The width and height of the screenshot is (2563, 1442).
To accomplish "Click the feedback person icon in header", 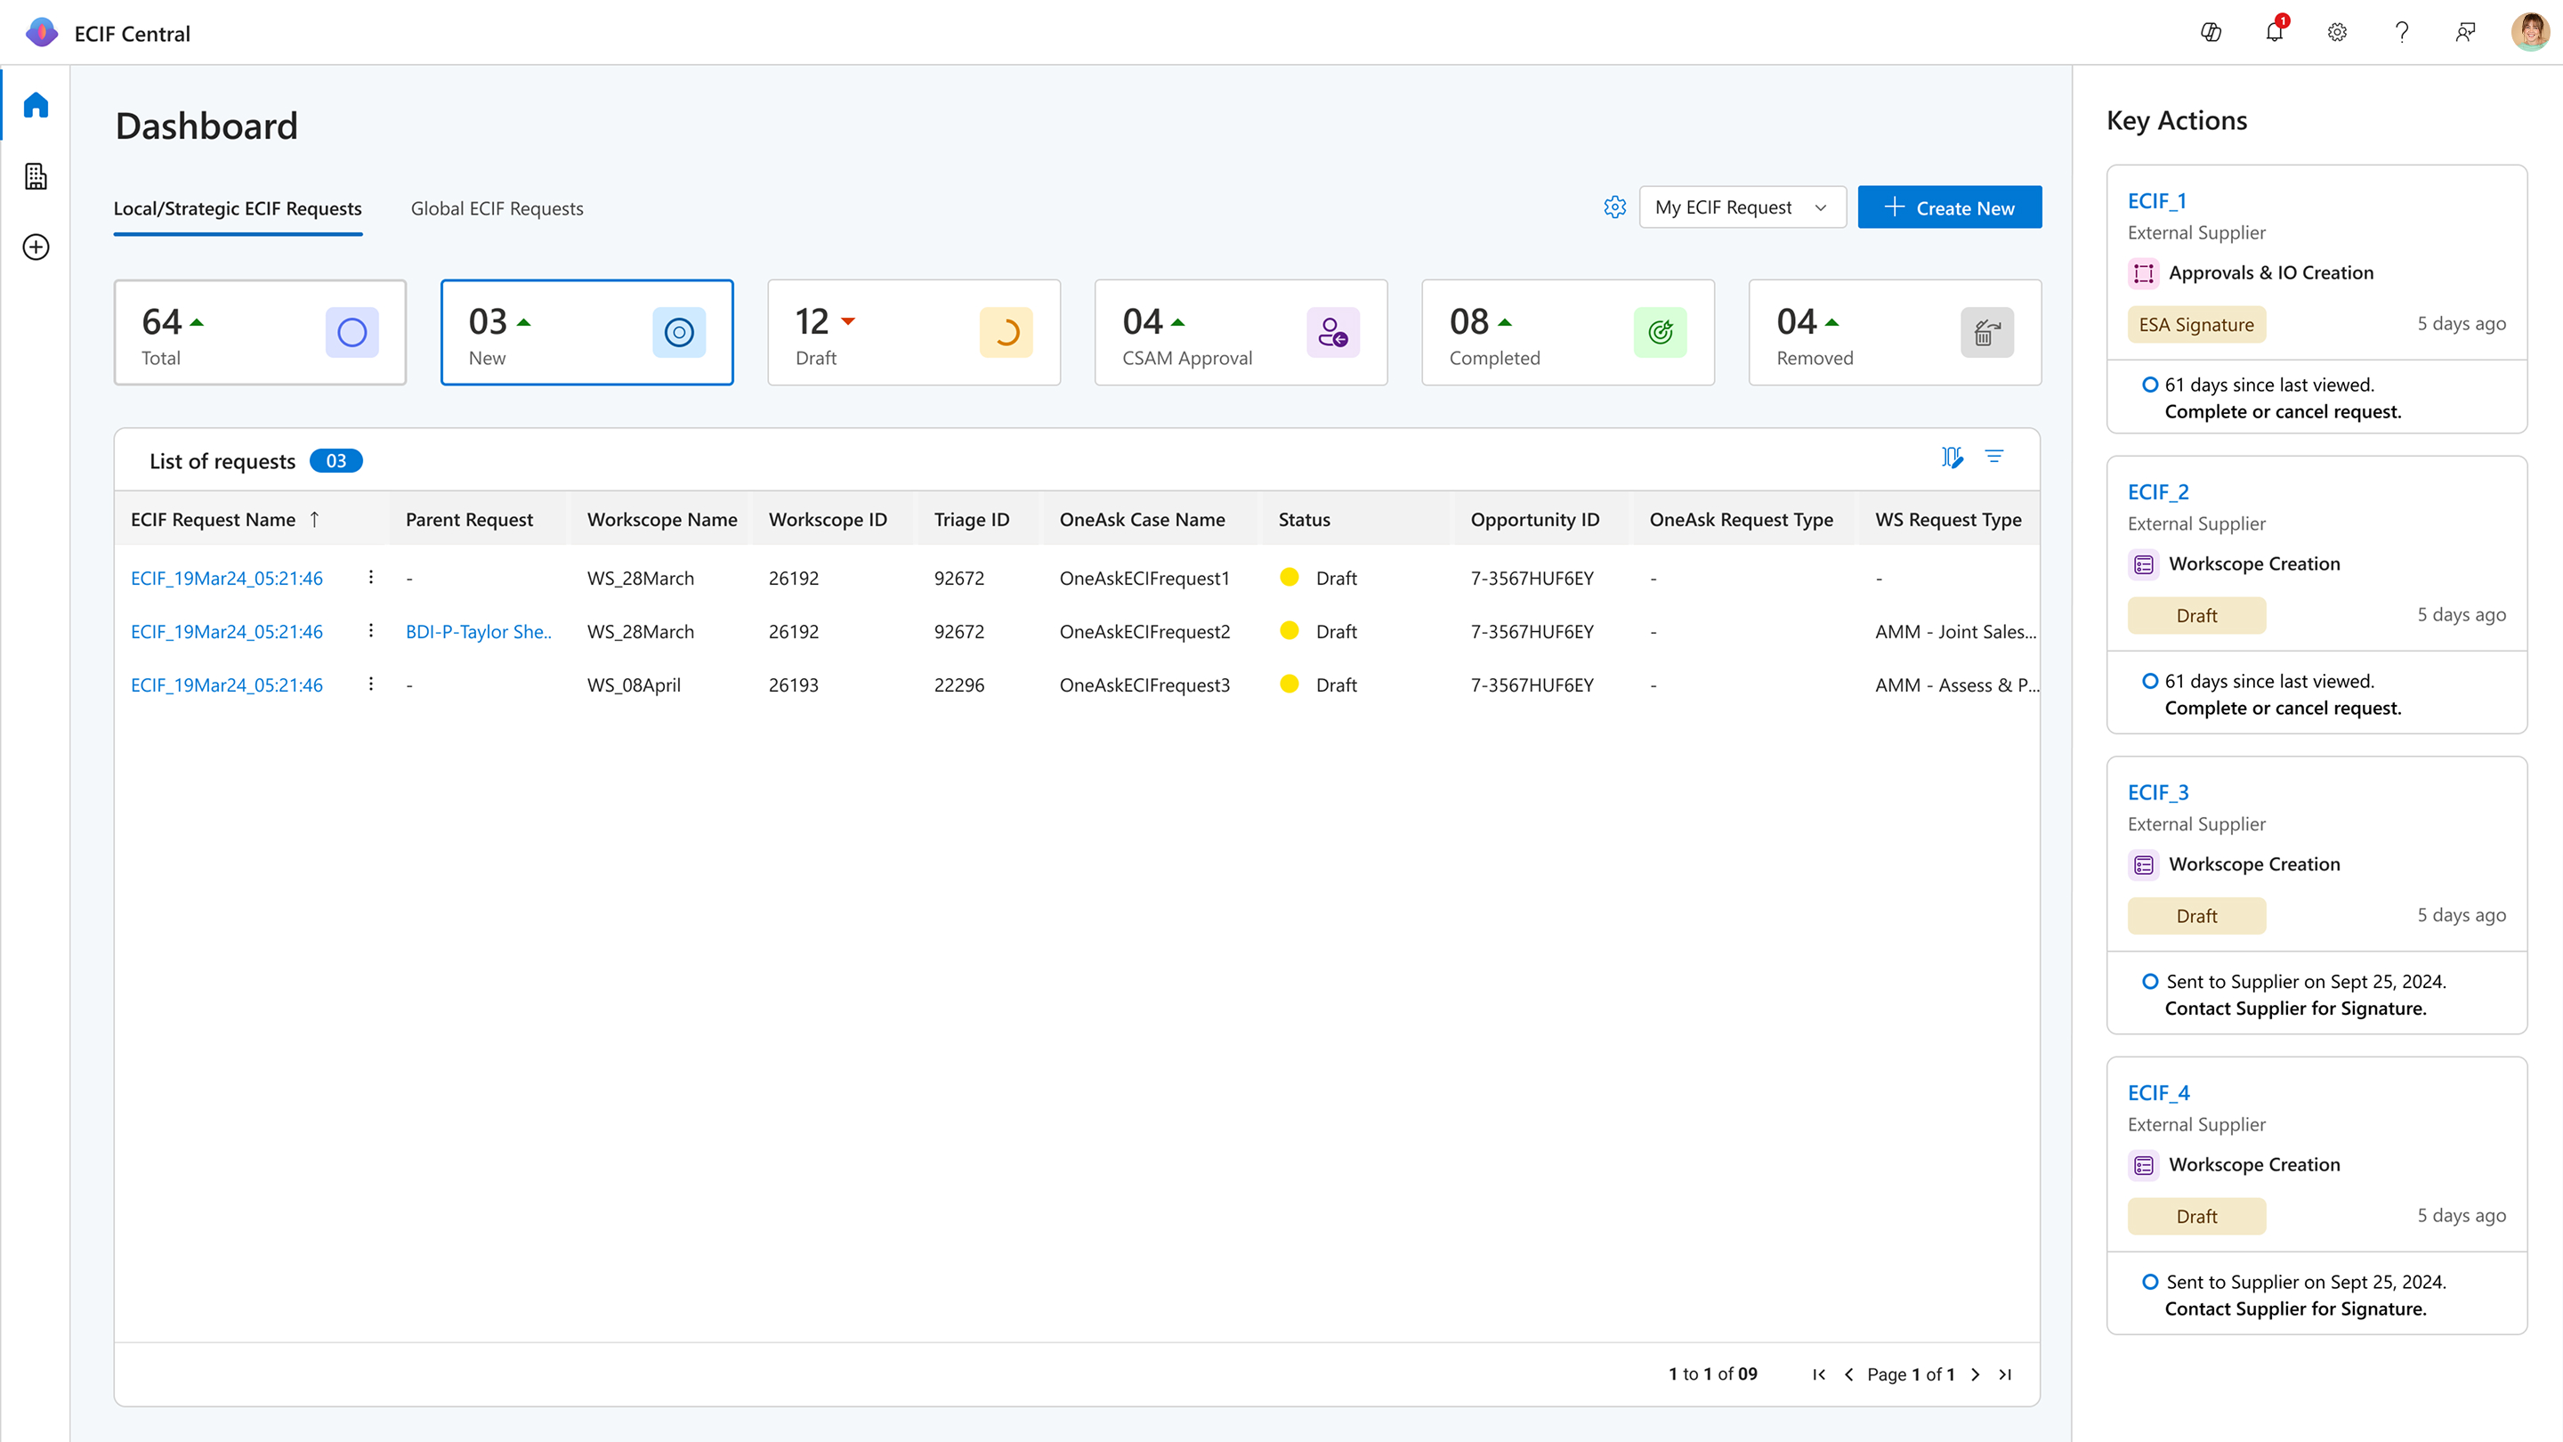I will tap(2465, 33).
